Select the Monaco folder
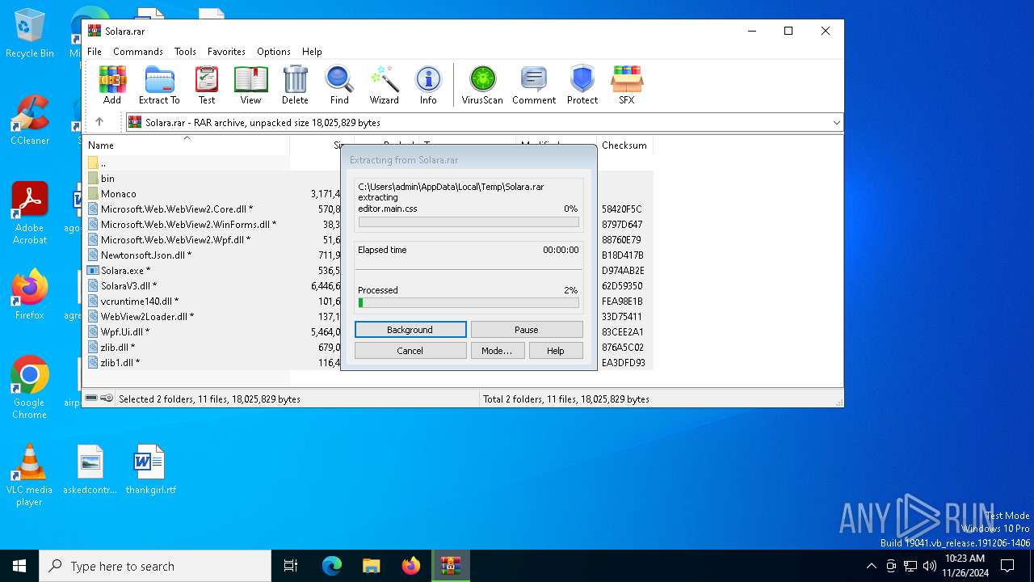The width and height of the screenshot is (1034, 582). coord(118,194)
